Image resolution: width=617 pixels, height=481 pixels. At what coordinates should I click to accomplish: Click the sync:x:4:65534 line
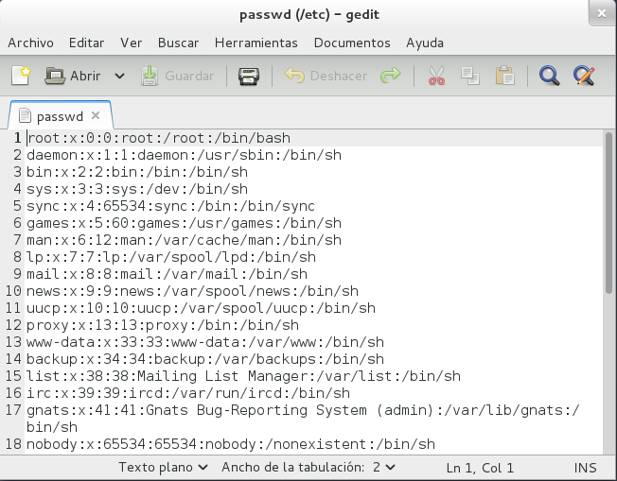coord(170,206)
